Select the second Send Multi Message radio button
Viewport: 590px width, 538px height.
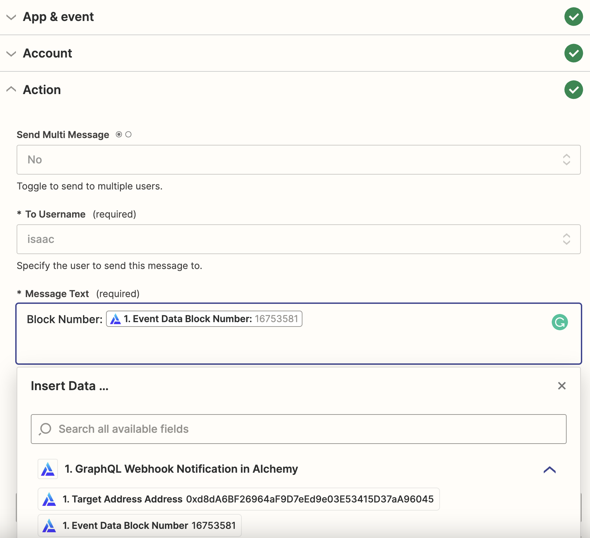pyautogui.click(x=128, y=135)
